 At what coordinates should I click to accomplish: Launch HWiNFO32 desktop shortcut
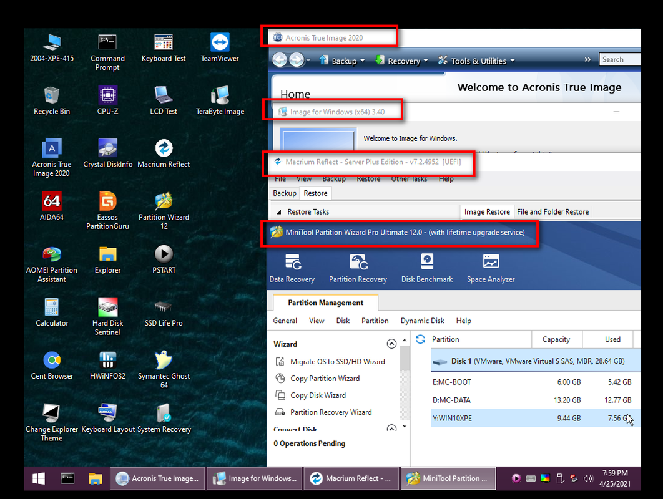click(107, 365)
